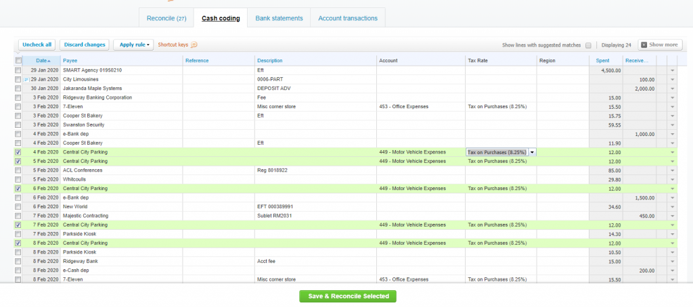Open the Apply rule dropdown
Viewport: 693px width, 307px height.
(x=133, y=45)
